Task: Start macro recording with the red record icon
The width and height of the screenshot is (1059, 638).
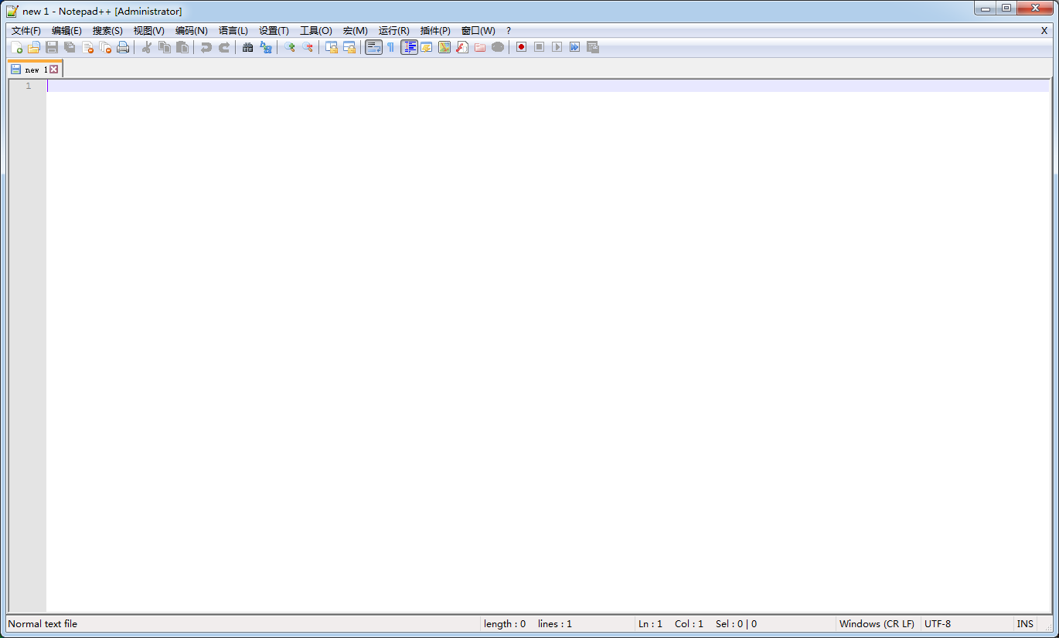Action: pyautogui.click(x=521, y=47)
